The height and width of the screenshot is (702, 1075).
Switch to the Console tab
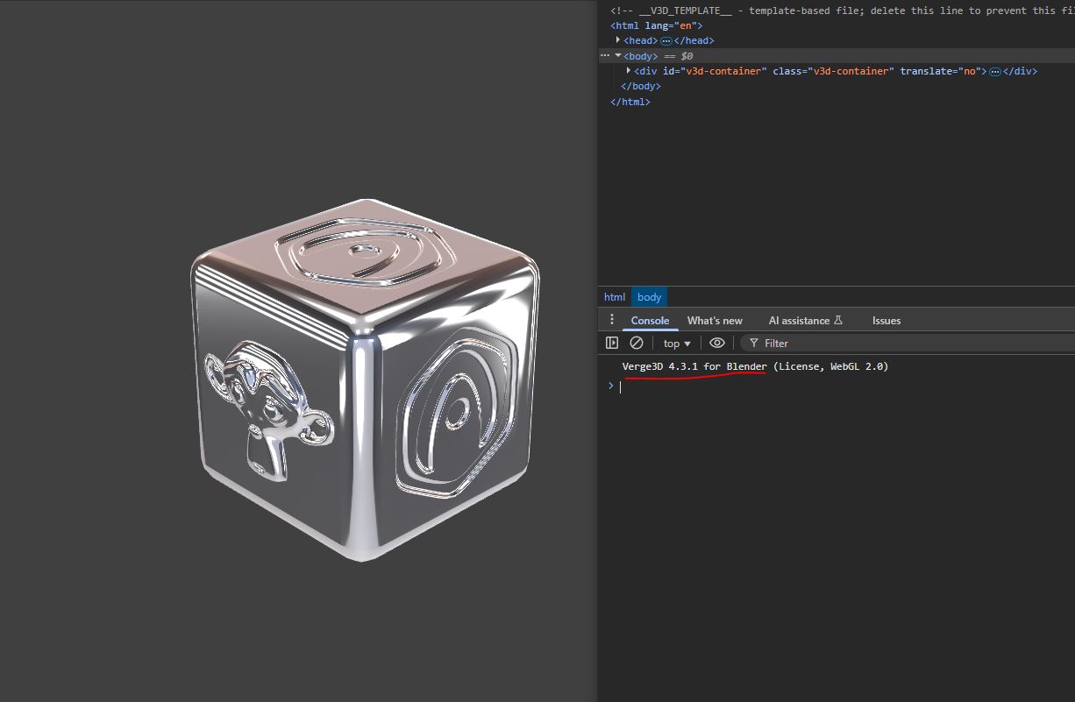coord(650,321)
